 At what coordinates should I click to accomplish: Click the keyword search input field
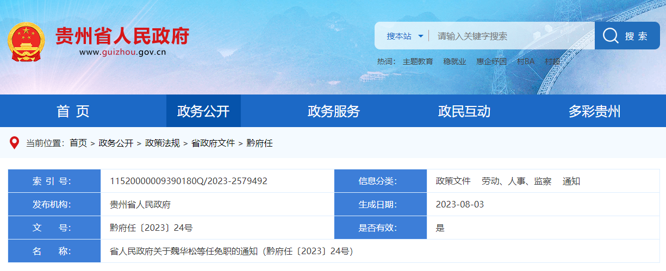[511, 36]
